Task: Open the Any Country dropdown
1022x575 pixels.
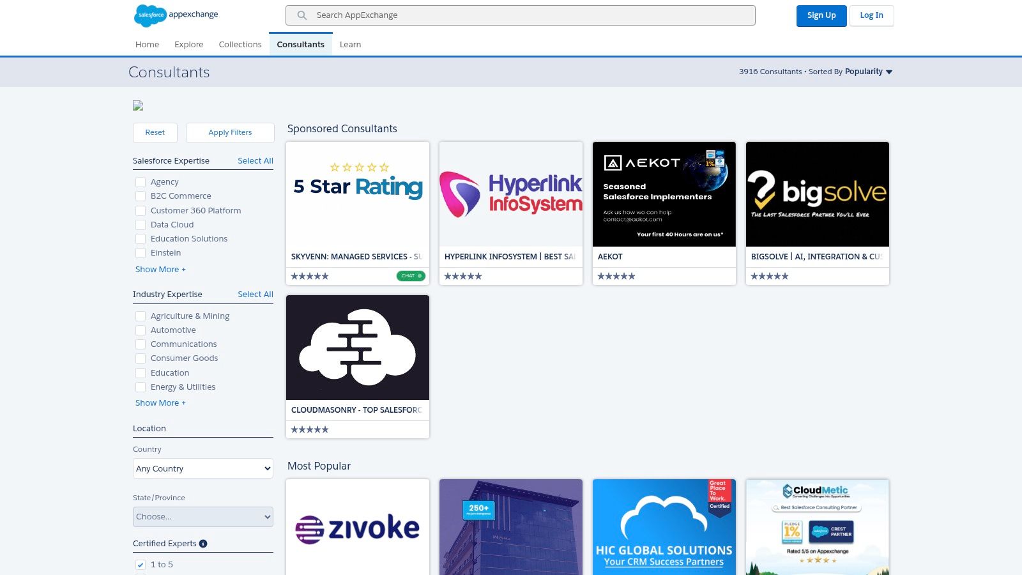Action: (x=202, y=468)
